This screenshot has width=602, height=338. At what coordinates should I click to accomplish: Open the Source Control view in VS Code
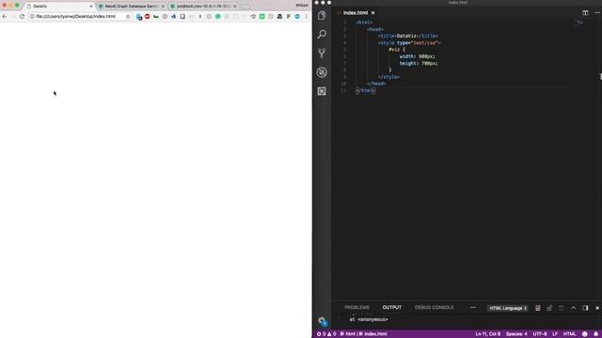coord(322,53)
